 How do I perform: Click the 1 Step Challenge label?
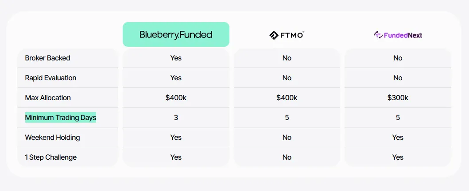pos(50,157)
